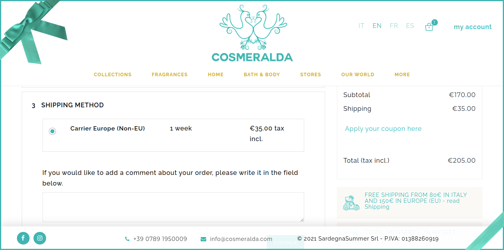Viewport: 504px width, 250px height.
Task: Click the Instagram icon in footer
Action: 40,238
